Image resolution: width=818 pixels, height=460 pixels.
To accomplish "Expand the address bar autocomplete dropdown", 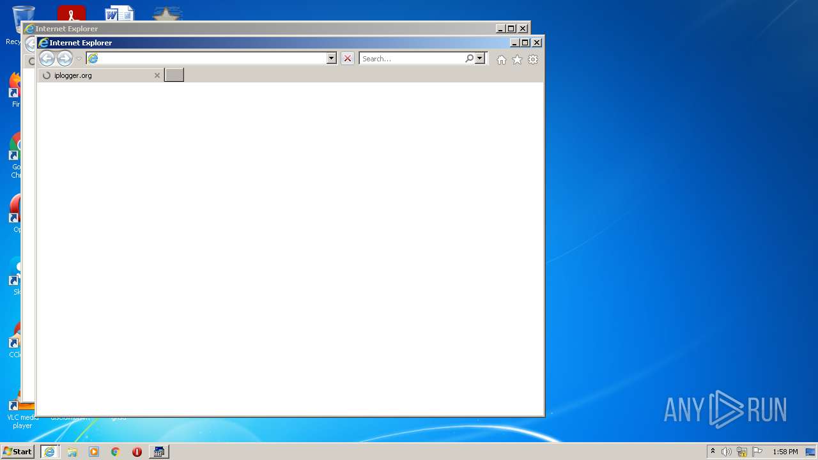I will click(x=332, y=58).
